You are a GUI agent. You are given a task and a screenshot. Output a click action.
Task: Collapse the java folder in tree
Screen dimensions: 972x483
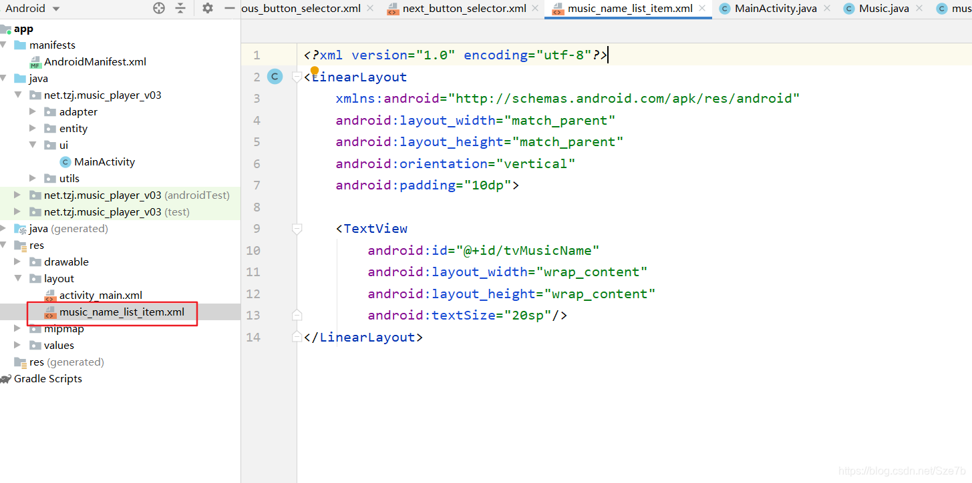3,78
